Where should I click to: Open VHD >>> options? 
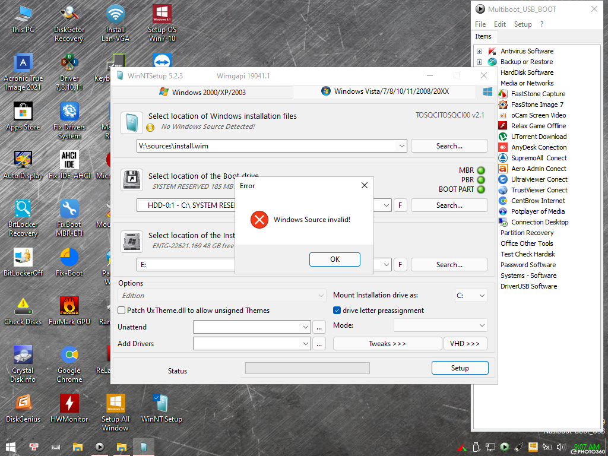coord(465,344)
